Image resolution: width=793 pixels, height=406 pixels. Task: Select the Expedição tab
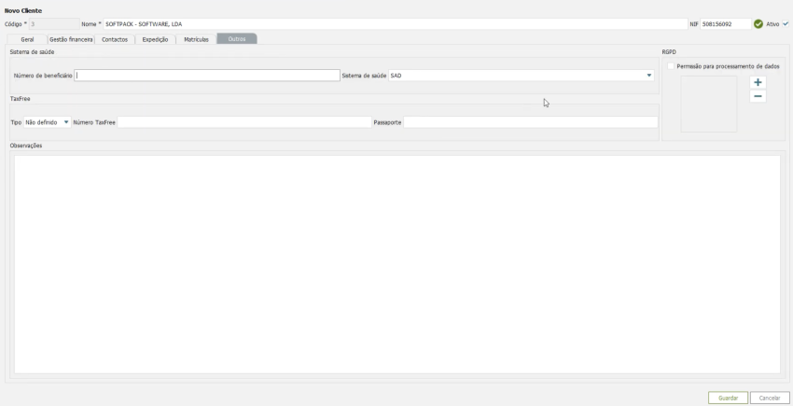[155, 39]
